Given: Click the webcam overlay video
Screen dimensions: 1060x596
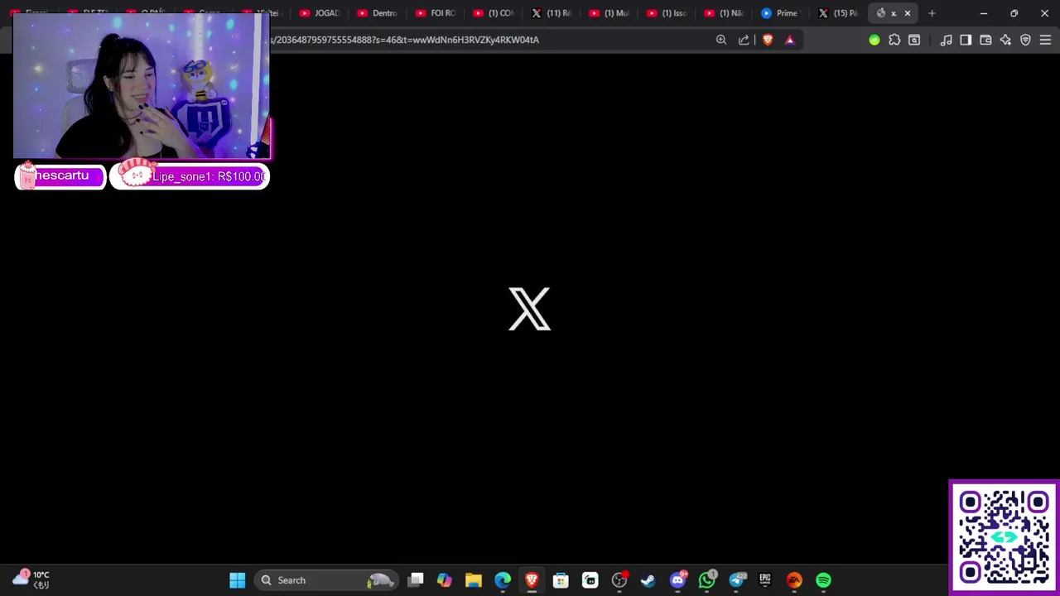Looking at the screenshot, I should 142,85.
